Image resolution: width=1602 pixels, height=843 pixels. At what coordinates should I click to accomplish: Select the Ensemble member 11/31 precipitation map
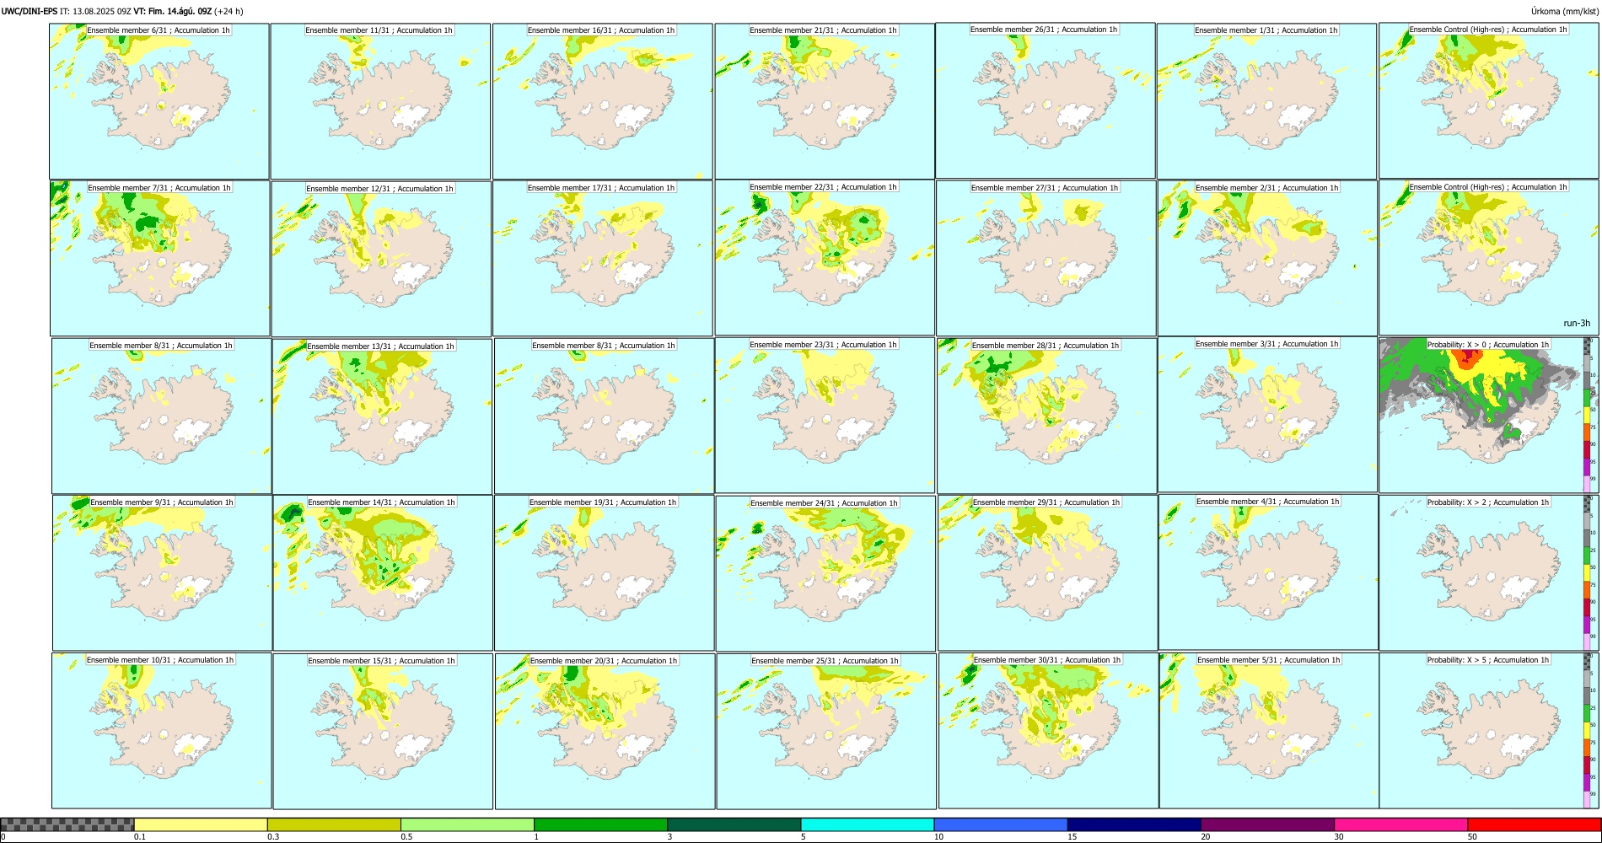click(380, 101)
